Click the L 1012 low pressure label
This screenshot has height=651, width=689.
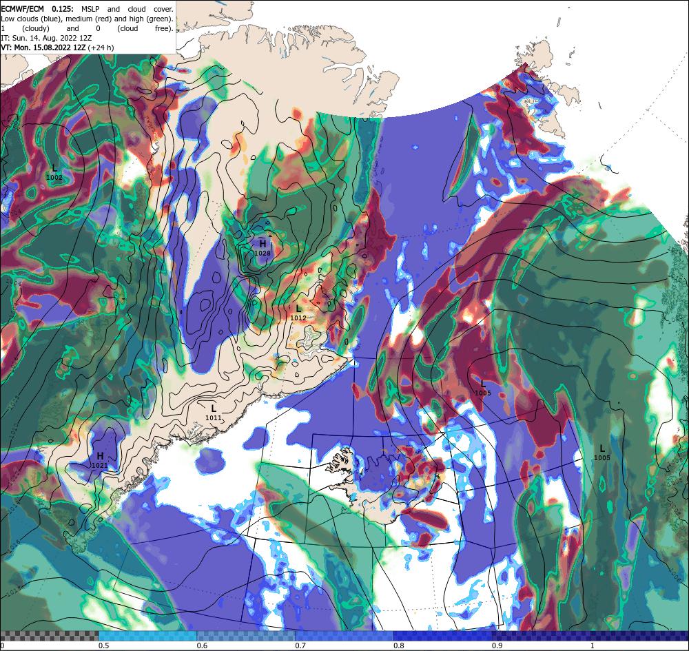click(x=298, y=312)
